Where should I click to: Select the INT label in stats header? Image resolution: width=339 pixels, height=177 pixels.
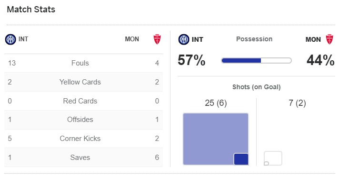[x=23, y=39]
